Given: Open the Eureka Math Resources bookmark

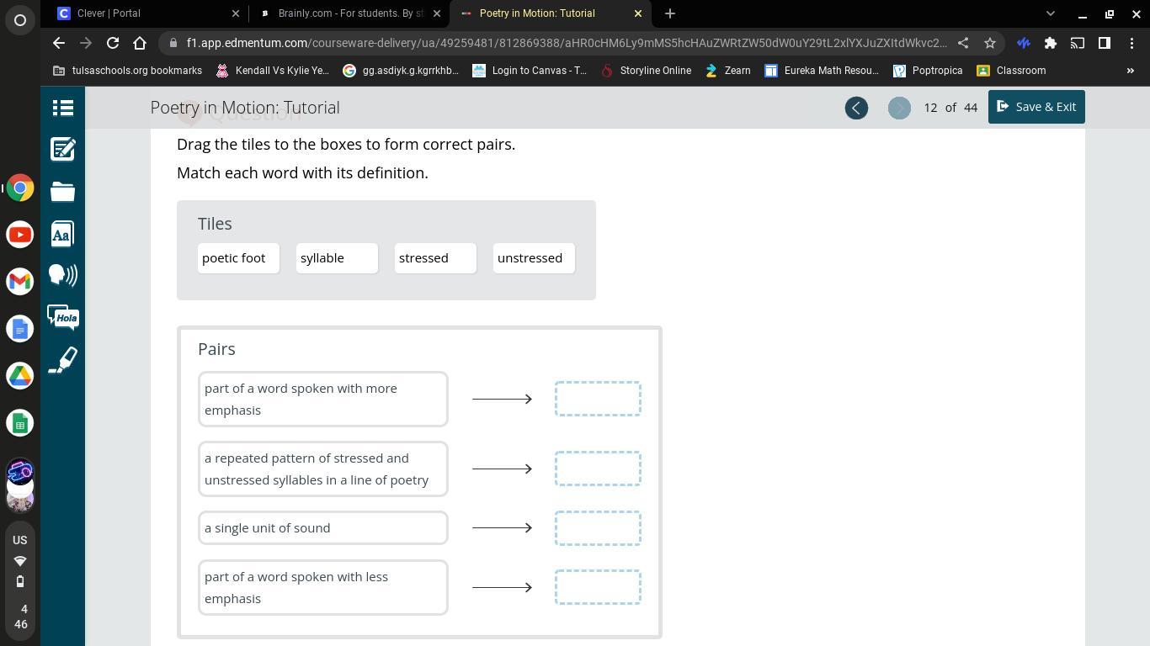Looking at the screenshot, I should pyautogui.click(x=822, y=71).
